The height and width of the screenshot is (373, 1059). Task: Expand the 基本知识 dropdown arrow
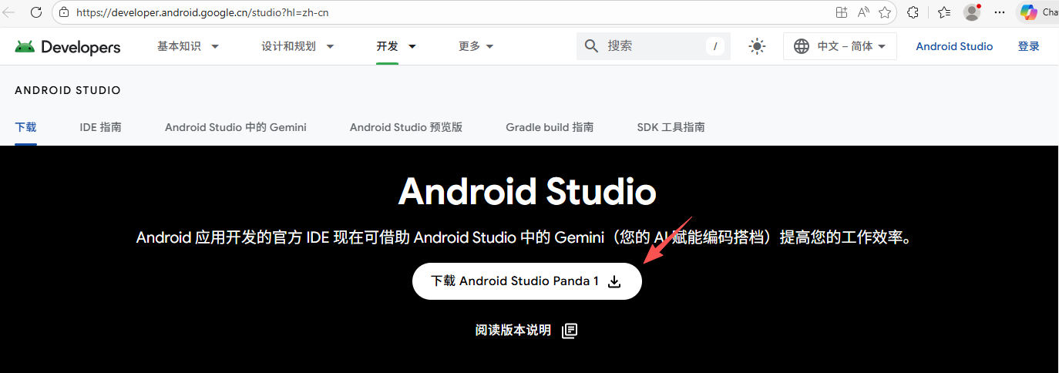click(215, 46)
